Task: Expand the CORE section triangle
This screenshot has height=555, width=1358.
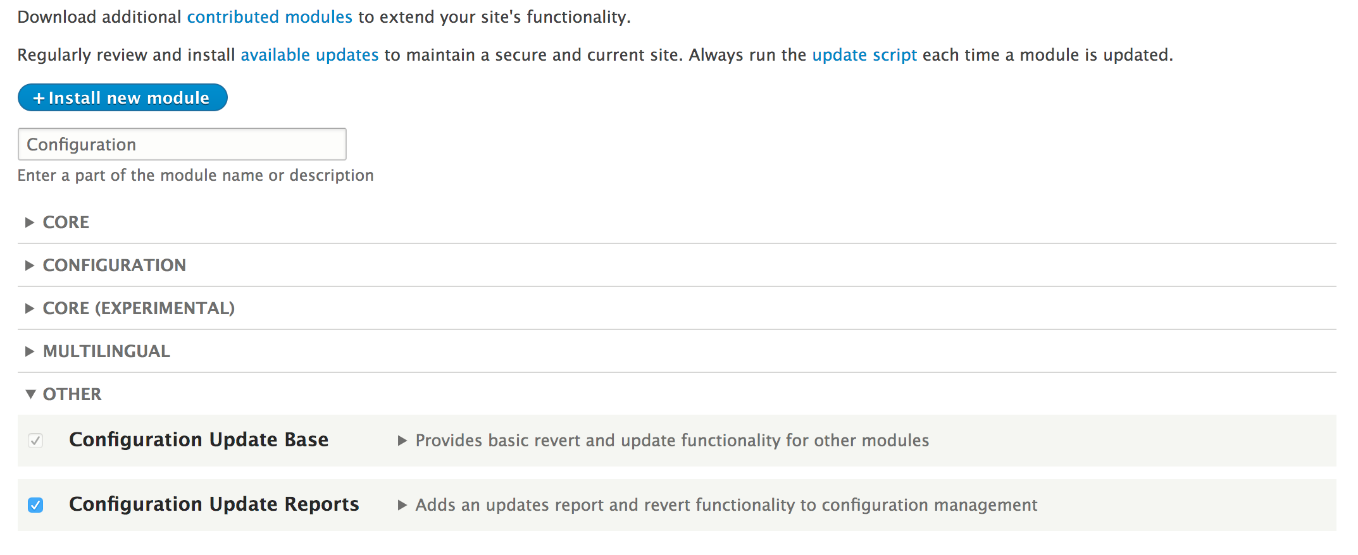Action: [29, 223]
